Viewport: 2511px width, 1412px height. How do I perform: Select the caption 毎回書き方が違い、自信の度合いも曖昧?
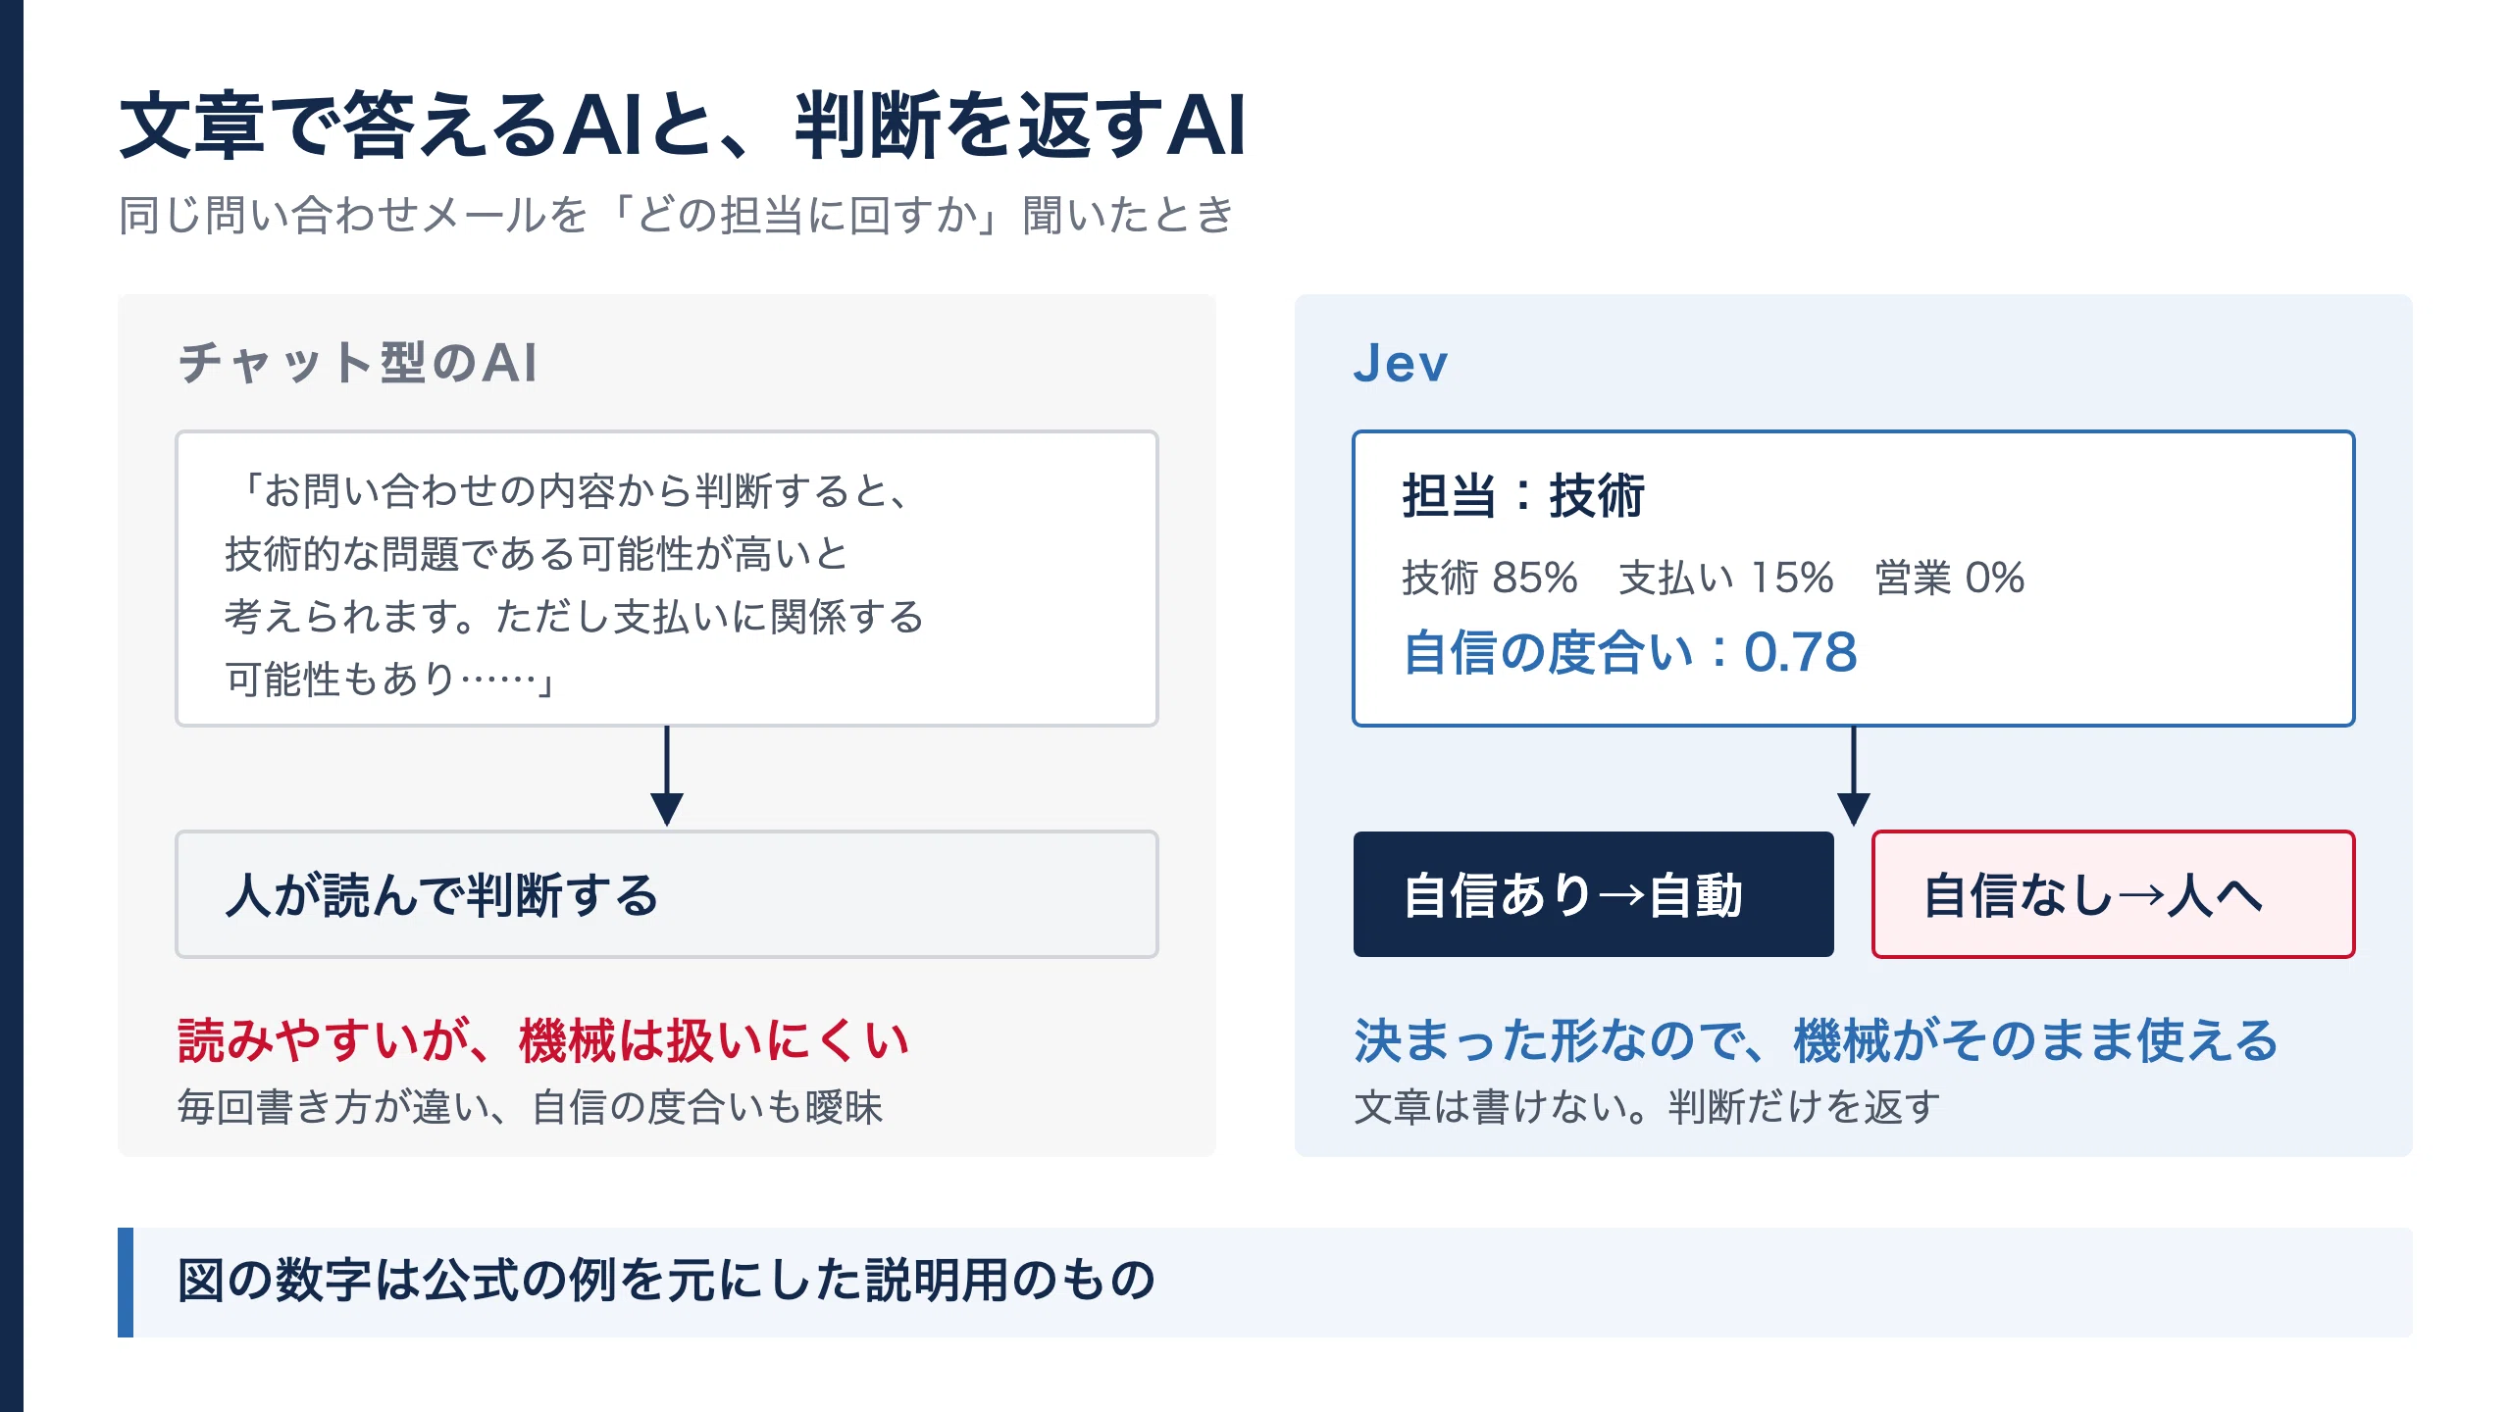tap(530, 1107)
